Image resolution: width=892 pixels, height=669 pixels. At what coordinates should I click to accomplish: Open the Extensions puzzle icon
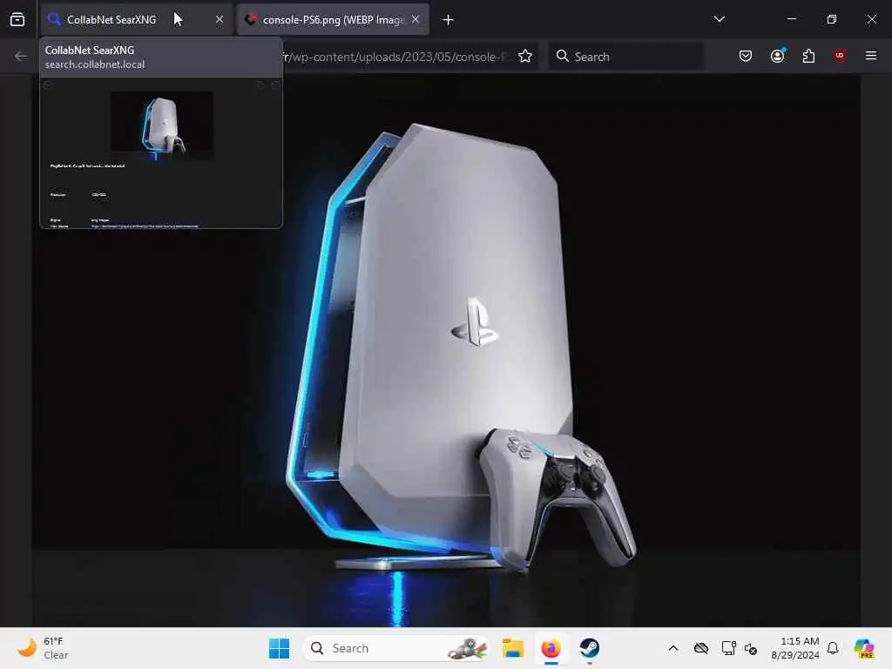tap(808, 56)
